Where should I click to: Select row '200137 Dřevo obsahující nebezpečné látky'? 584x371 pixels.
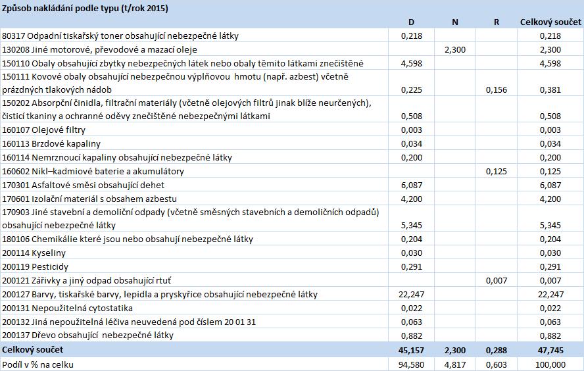click(292, 335)
